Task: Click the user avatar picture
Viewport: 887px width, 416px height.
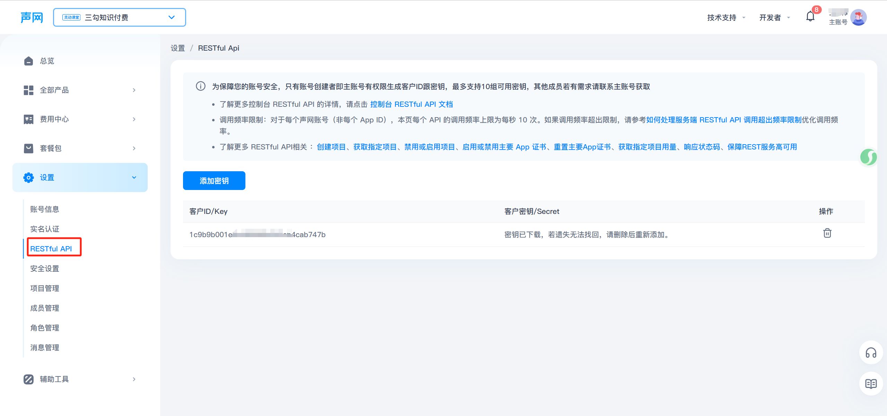Action: (x=858, y=17)
